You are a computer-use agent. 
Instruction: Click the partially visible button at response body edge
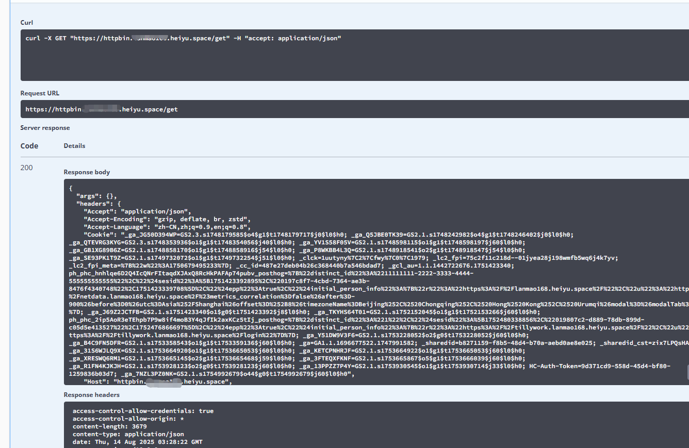point(687,372)
